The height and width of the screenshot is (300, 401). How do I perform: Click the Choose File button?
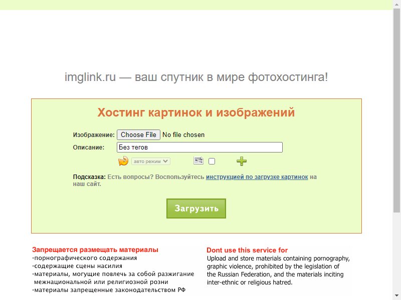[x=138, y=134]
